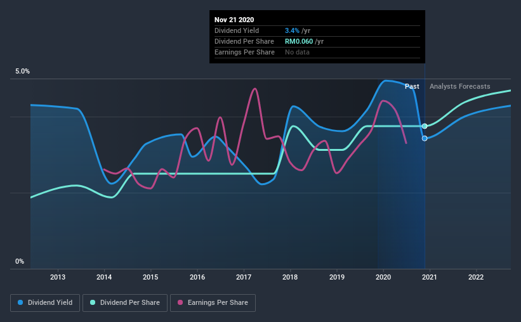The height and width of the screenshot is (322, 521).
Task: Click the Analysts Forecasts label
Action: click(x=460, y=86)
